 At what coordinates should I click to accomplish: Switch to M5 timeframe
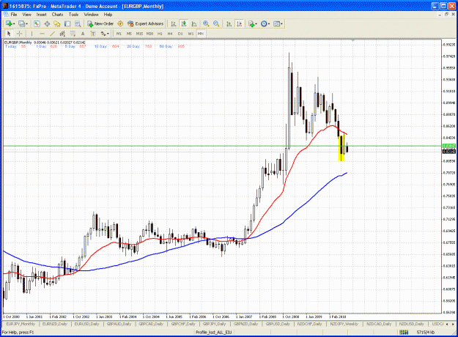point(129,34)
